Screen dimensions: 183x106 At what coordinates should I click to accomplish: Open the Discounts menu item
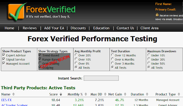click(x=78, y=28)
